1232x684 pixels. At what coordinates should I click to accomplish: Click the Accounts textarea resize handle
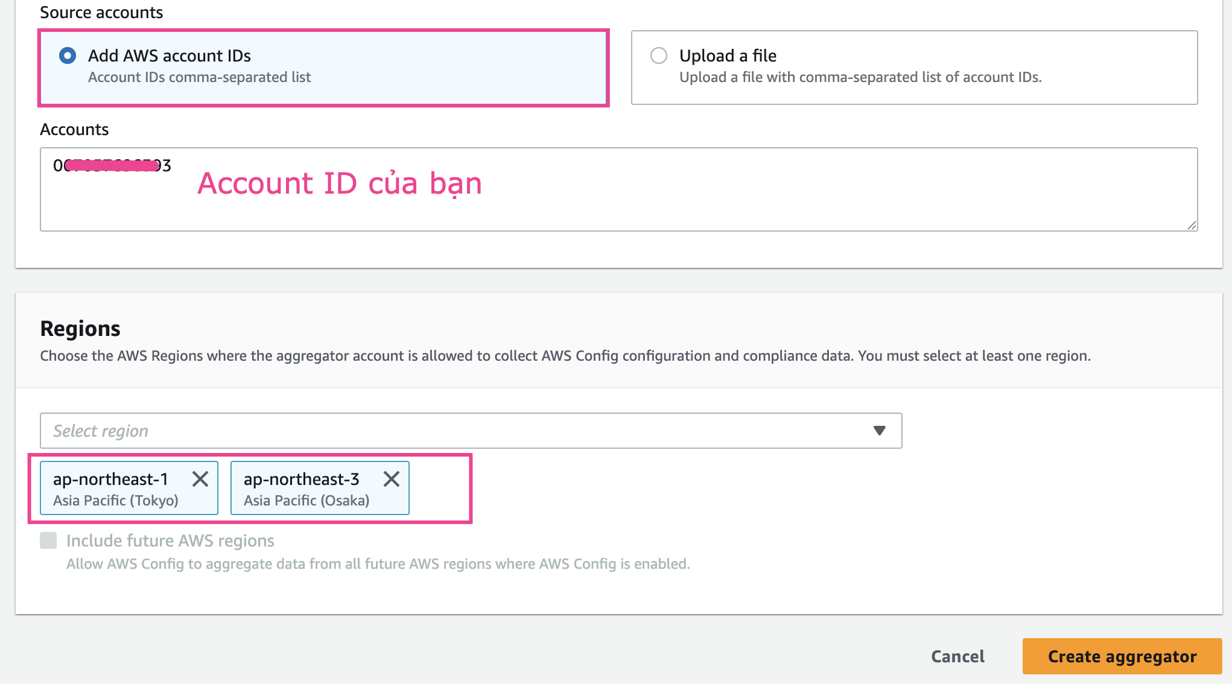pyautogui.click(x=1192, y=225)
